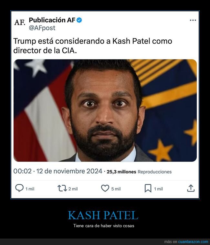210x245 pixels.
Task: Open the embedded photo in the post
Action: [105, 110]
